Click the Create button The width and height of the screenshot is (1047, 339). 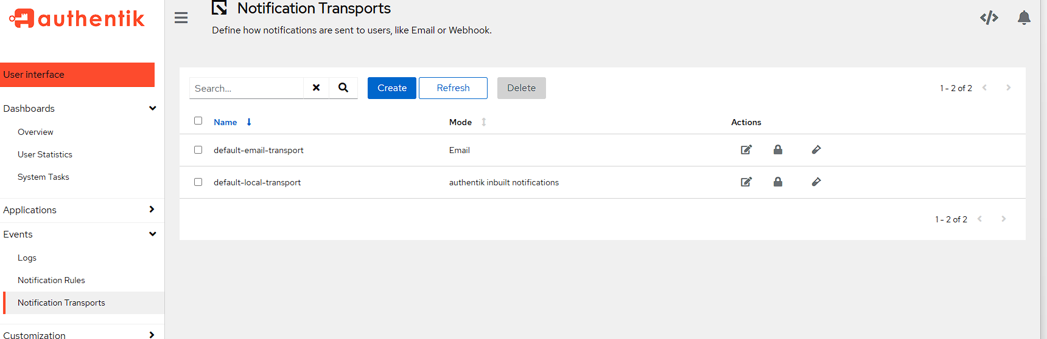pyautogui.click(x=391, y=88)
